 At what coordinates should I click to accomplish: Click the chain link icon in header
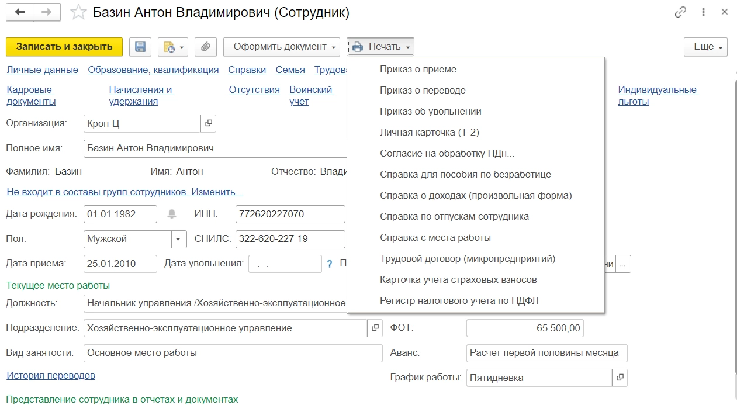[x=680, y=12]
